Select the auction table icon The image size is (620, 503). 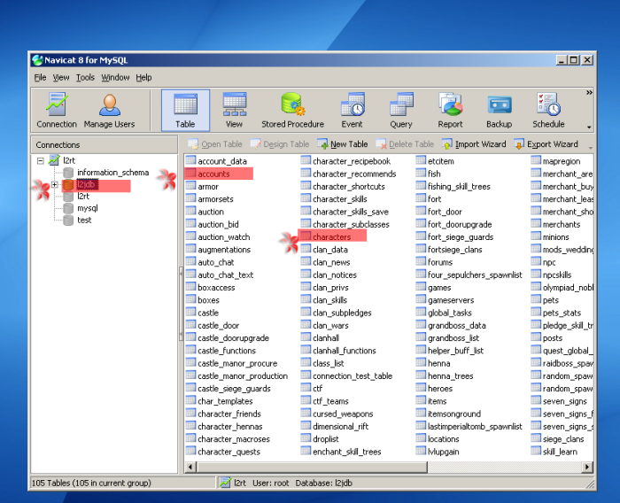(191, 211)
